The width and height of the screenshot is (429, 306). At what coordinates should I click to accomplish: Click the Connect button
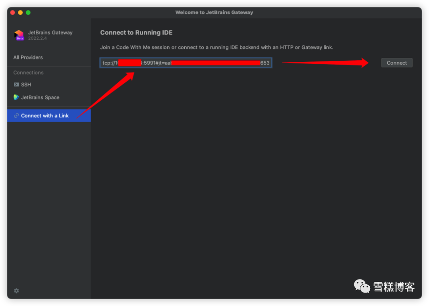point(397,63)
